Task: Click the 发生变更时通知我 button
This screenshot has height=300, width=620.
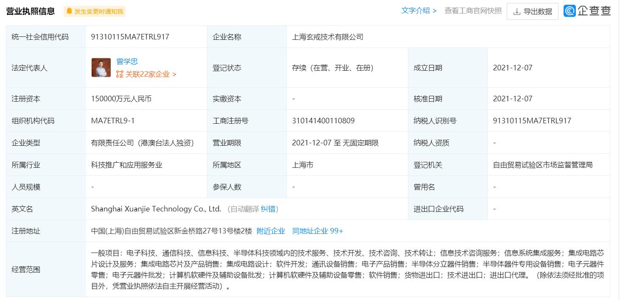Action: [x=95, y=11]
